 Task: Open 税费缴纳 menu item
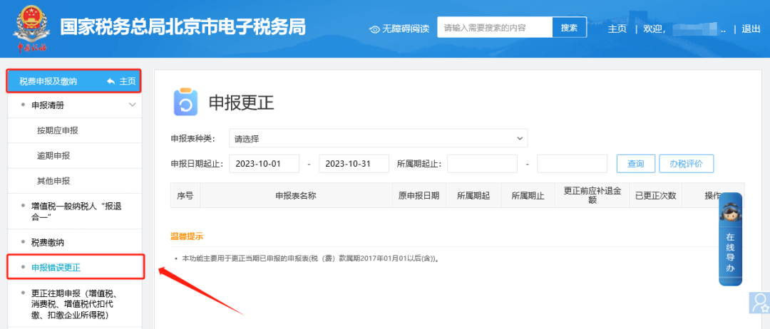pos(48,242)
